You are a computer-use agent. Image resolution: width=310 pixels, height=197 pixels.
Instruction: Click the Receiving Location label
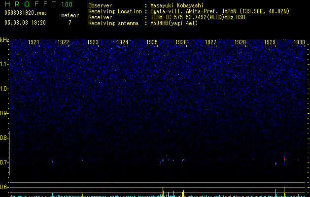click(115, 11)
